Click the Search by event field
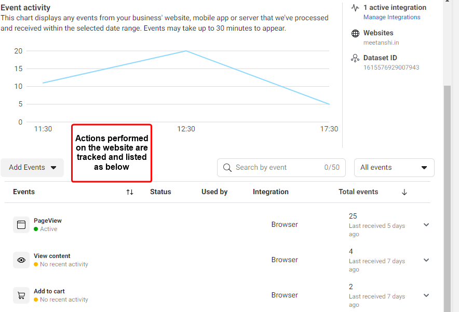The height and width of the screenshot is (312, 459). click(x=281, y=167)
